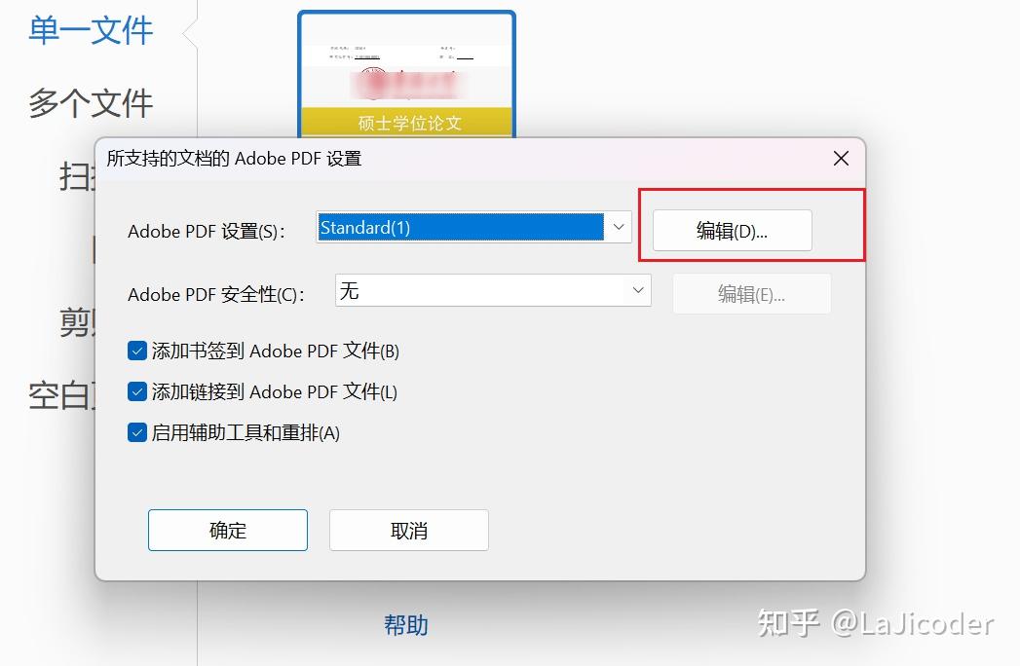Cancel the dialog with 取消
Screen dimensions: 1020x666
tap(408, 530)
